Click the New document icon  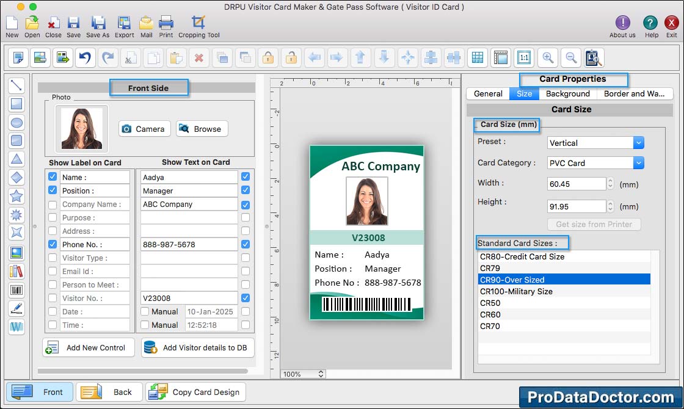[x=12, y=23]
